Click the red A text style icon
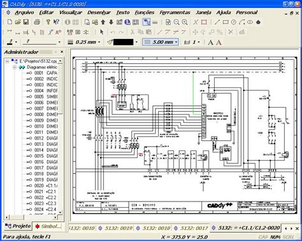Image resolution: width=302 pixels, height=241 pixels. tap(219, 42)
